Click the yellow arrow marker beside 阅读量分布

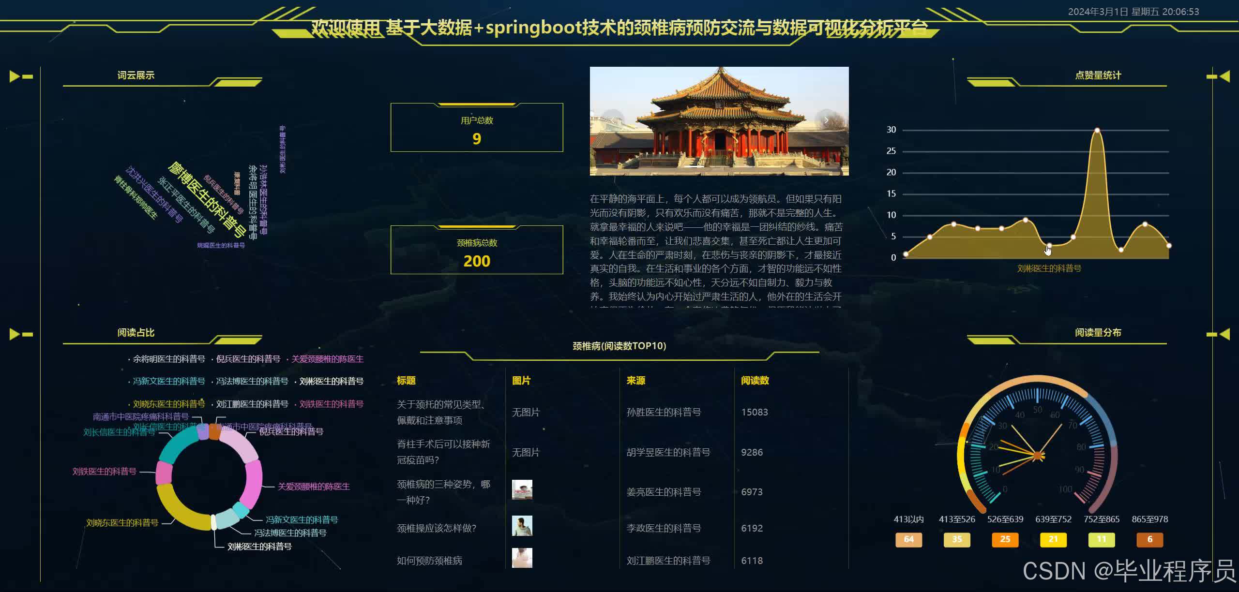tap(1224, 334)
